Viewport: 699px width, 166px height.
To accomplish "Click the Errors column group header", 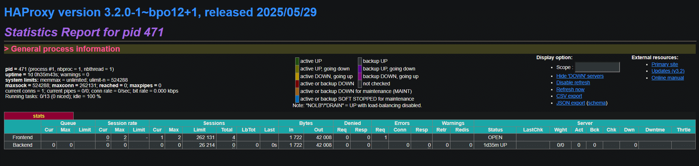I will 402,123.
